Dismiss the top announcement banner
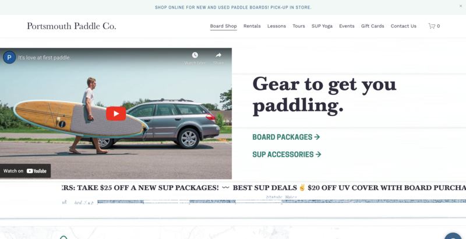Image resolution: width=466 pixels, height=239 pixels. [x=461, y=6]
